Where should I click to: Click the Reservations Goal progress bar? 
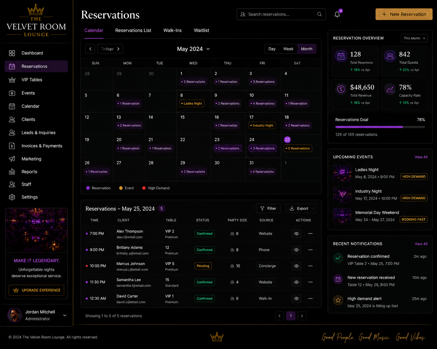(x=380, y=127)
